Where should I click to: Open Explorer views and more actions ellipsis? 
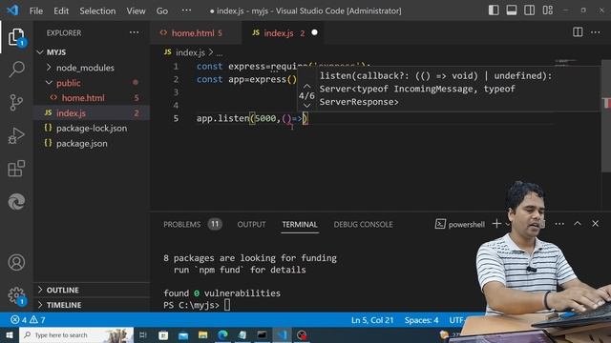(134, 32)
